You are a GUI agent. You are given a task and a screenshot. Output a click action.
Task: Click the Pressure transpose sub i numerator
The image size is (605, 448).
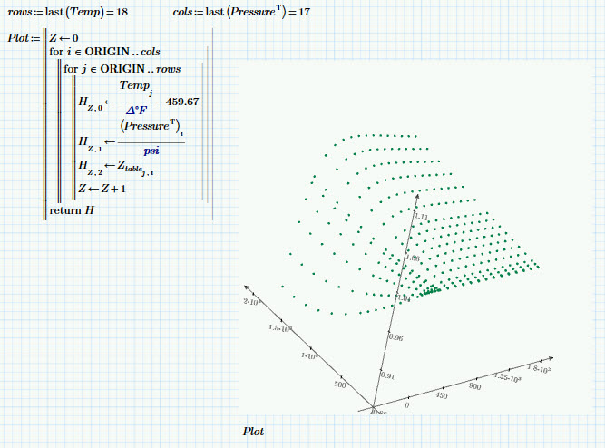[x=151, y=128]
